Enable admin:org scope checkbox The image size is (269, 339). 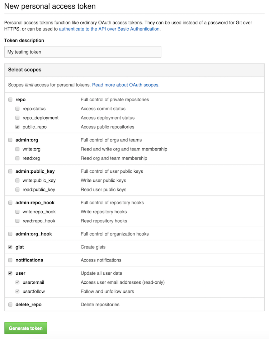point(10,140)
